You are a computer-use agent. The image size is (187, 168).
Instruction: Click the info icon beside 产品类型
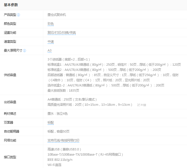[18, 15]
